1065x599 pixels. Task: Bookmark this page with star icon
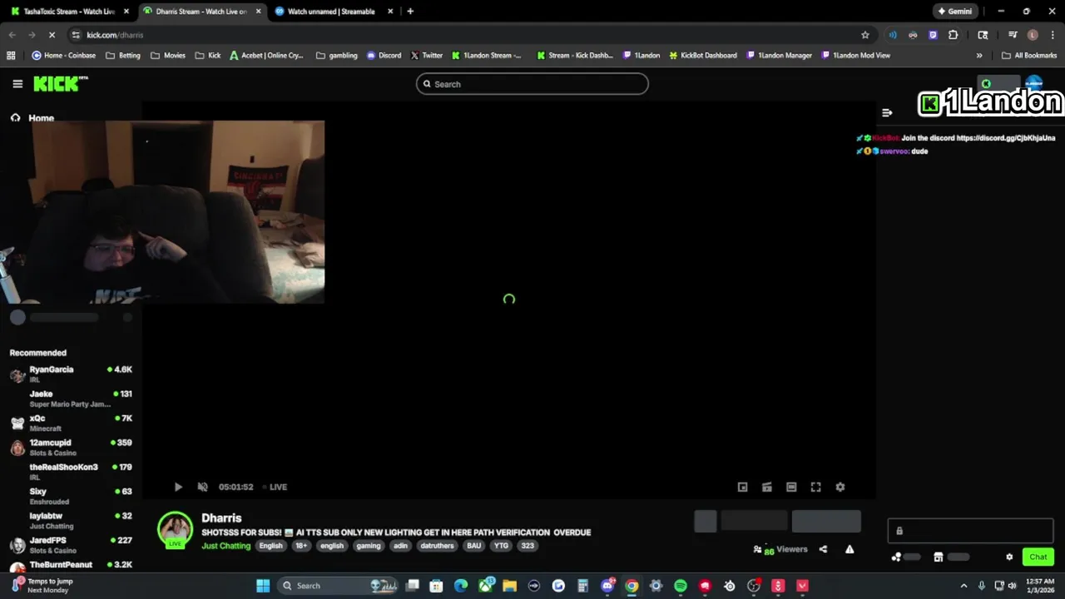click(865, 35)
